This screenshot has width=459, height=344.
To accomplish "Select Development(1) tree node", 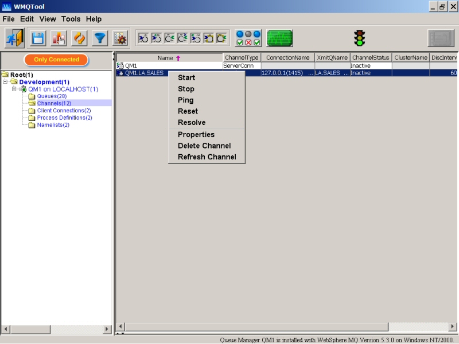I will coord(44,82).
